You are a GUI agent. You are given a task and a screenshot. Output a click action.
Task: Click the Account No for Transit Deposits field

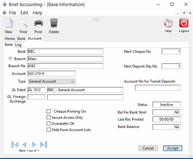point(158,88)
